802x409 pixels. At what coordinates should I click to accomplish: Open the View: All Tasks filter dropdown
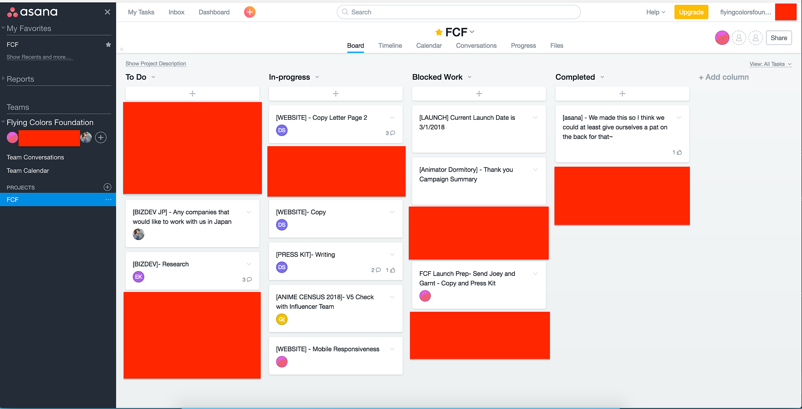tap(770, 64)
